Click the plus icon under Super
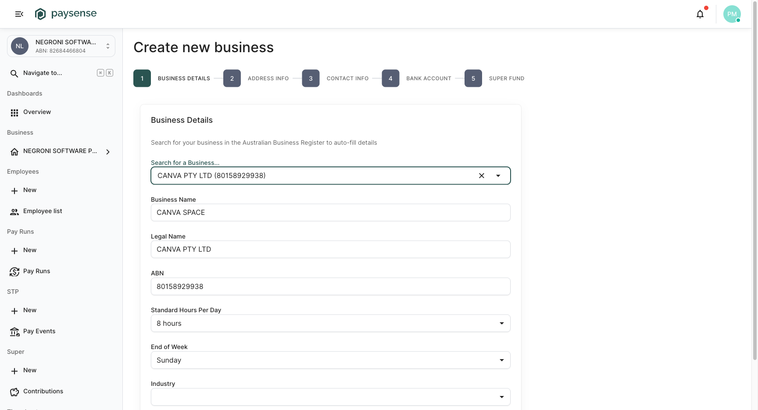This screenshot has width=758, height=410. click(14, 371)
